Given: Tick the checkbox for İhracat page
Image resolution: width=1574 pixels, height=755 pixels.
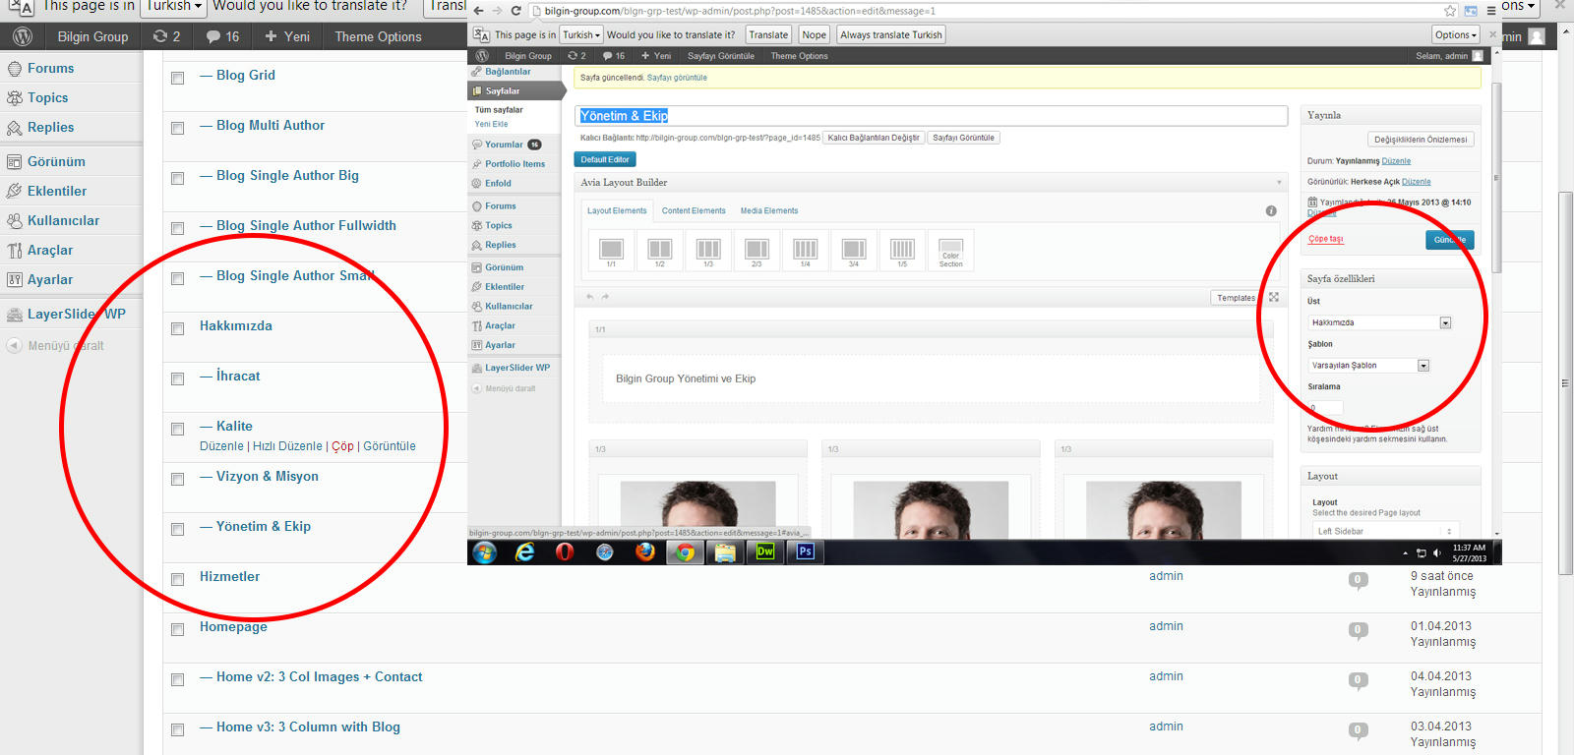Looking at the screenshot, I should 178,378.
